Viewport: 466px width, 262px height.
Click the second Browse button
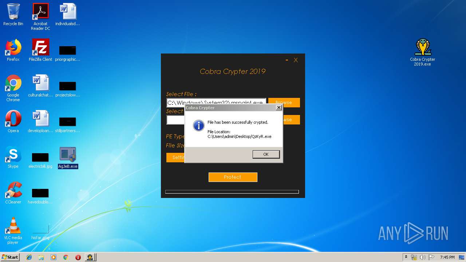pyautogui.click(x=291, y=120)
